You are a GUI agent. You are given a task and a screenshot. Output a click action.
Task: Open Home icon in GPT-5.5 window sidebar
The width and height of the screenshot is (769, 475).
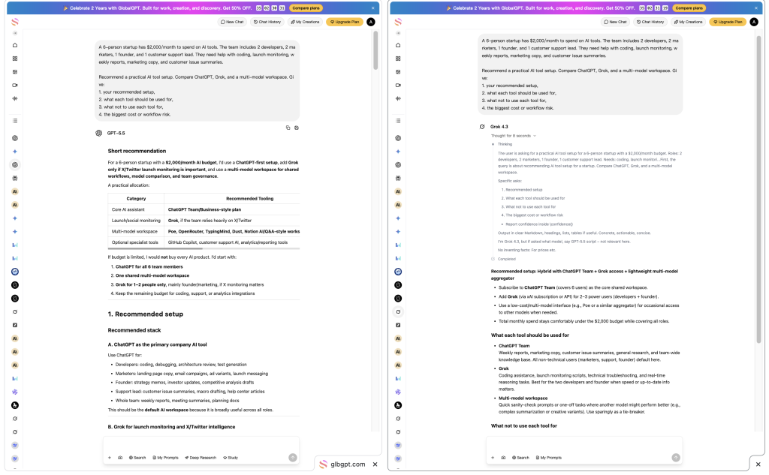tap(15, 45)
